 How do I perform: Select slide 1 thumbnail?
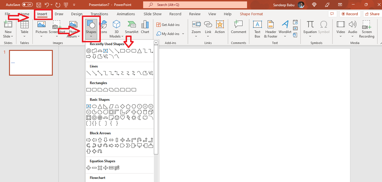coord(31,63)
